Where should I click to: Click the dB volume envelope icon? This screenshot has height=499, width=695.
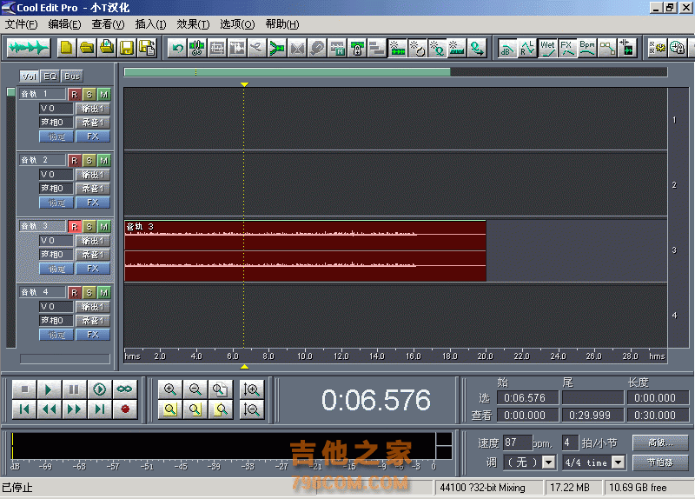pyautogui.click(x=507, y=48)
